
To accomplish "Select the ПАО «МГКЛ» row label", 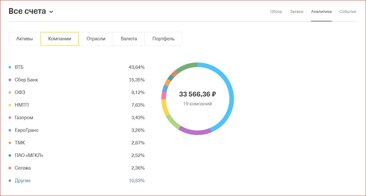I will point(29,155).
